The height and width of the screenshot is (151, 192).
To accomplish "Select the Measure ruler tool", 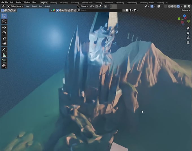I will (4, 55).
